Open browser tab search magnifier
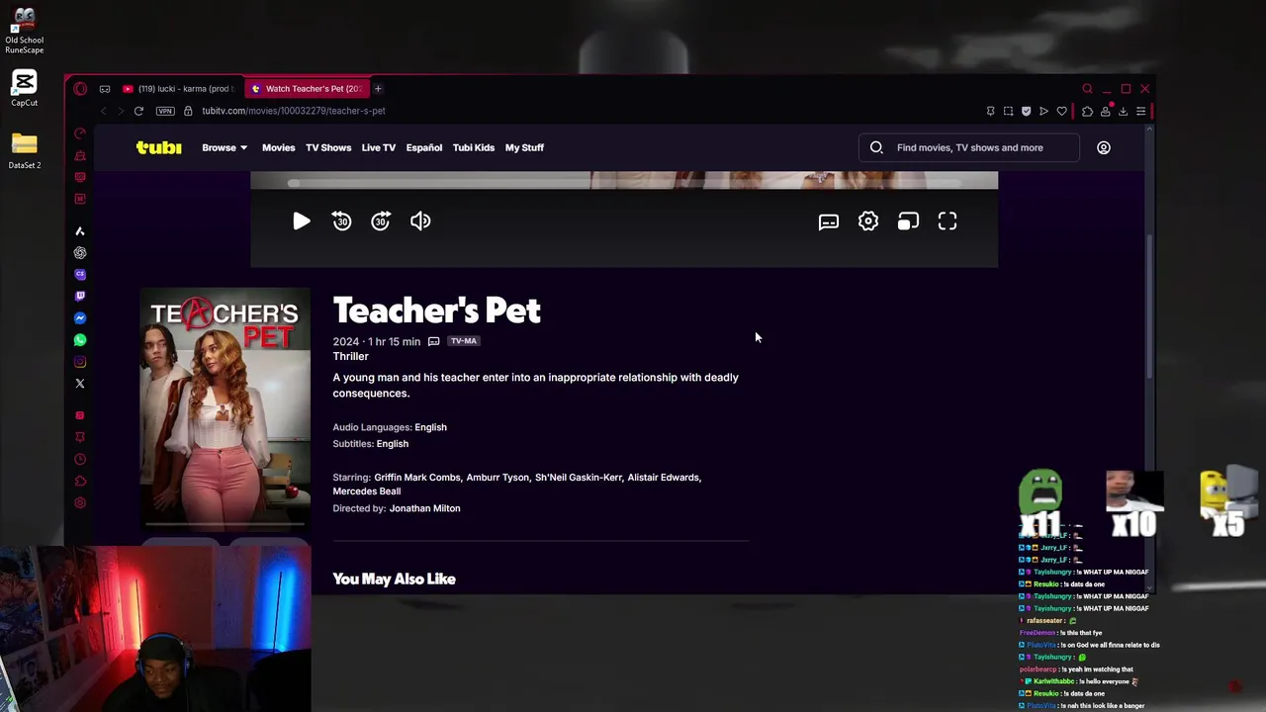The width and height of the screenshot is (1266, 712). [1087, 89]
